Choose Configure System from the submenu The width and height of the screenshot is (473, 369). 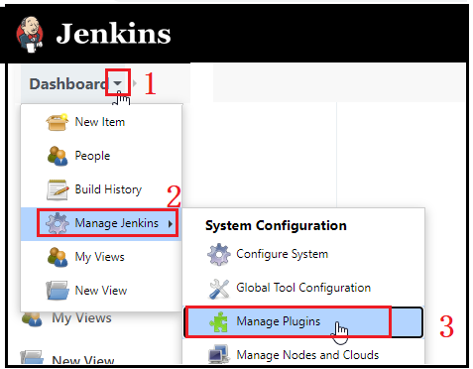282,254
